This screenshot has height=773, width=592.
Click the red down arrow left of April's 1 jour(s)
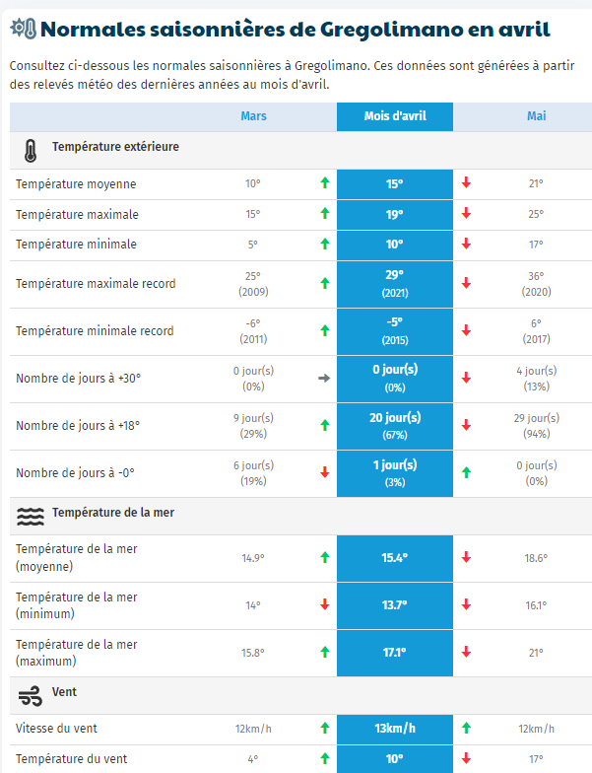(325, 472)
